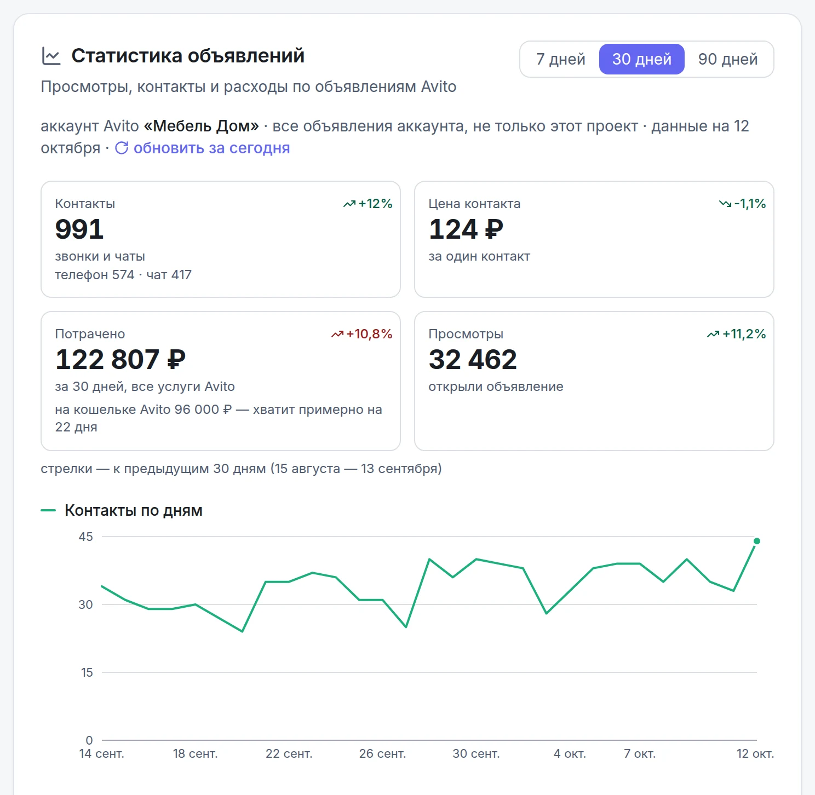Switch period to 90 дней tab
The width and height of the screenshot is (815, 795).
728,59
